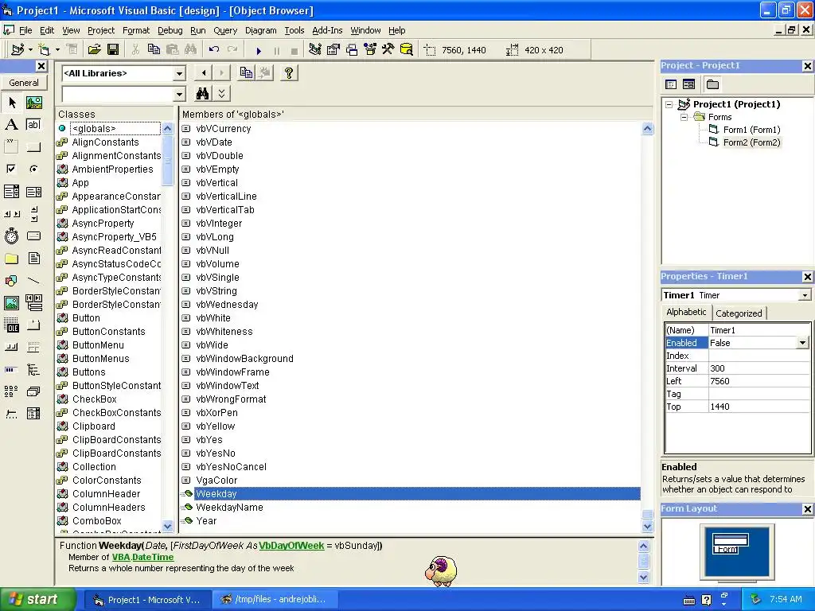Select the Line control tool
This screenshot has height=611, width=815.
pos(33,281)
